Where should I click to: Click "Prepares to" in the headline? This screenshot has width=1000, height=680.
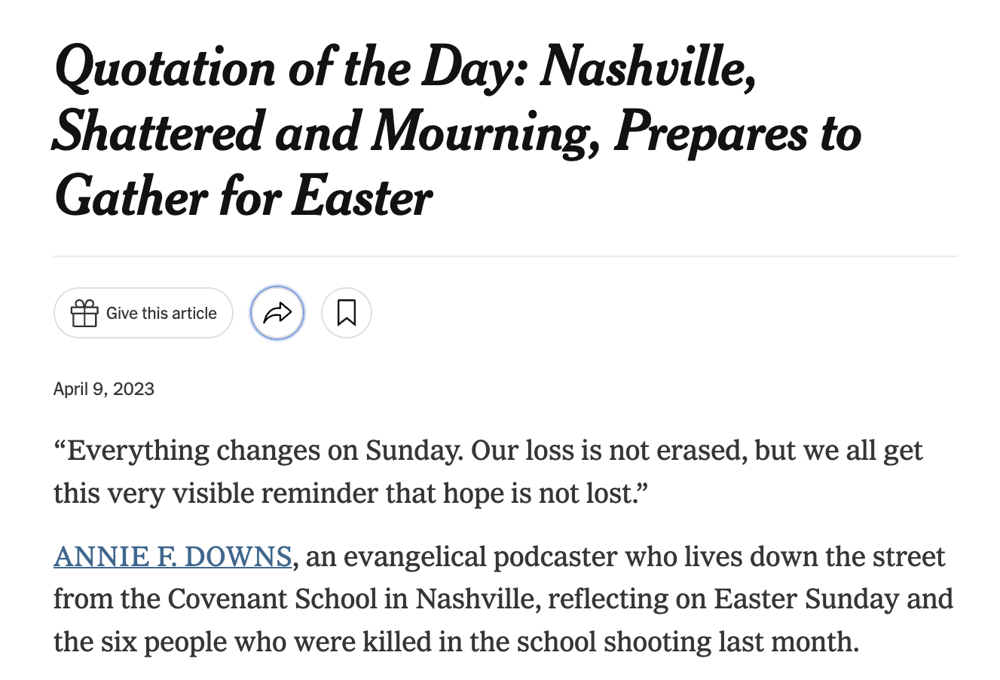[738, 132]
